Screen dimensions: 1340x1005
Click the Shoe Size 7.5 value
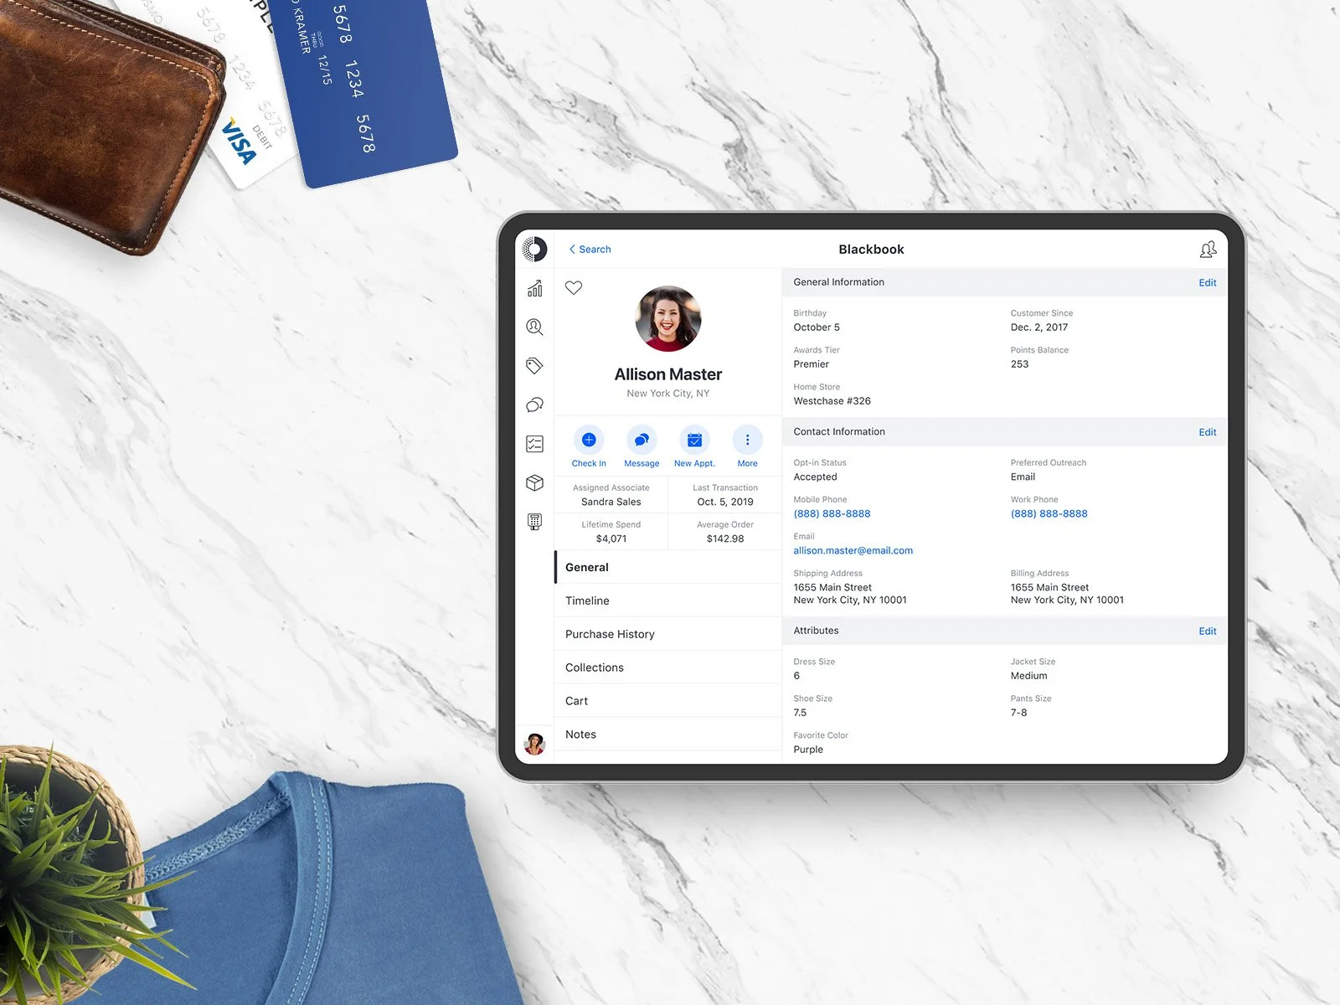800,713
